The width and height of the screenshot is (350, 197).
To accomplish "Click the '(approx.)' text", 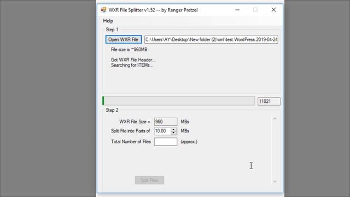I will (x=189, y=142).
